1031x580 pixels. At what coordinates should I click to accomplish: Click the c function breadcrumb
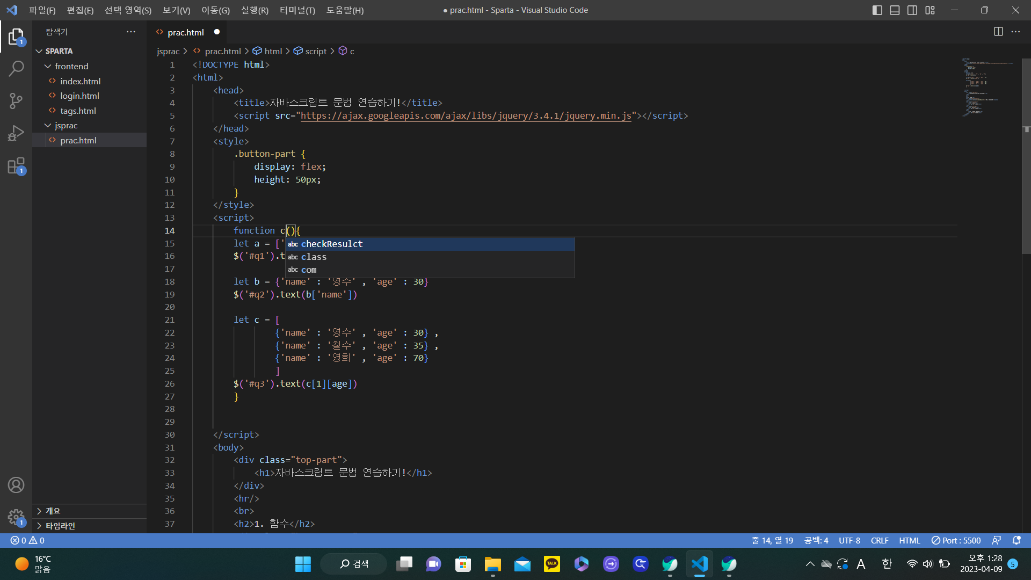pyautogui.click(x=346, y=51)
